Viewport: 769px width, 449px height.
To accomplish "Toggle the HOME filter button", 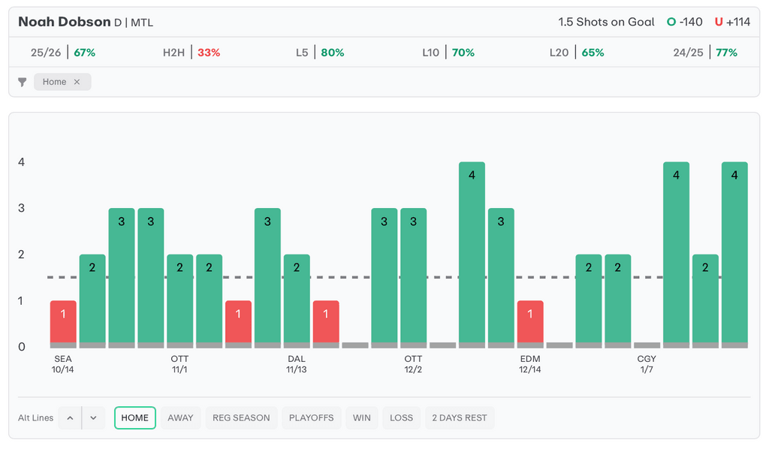I will tap(135, 417).
